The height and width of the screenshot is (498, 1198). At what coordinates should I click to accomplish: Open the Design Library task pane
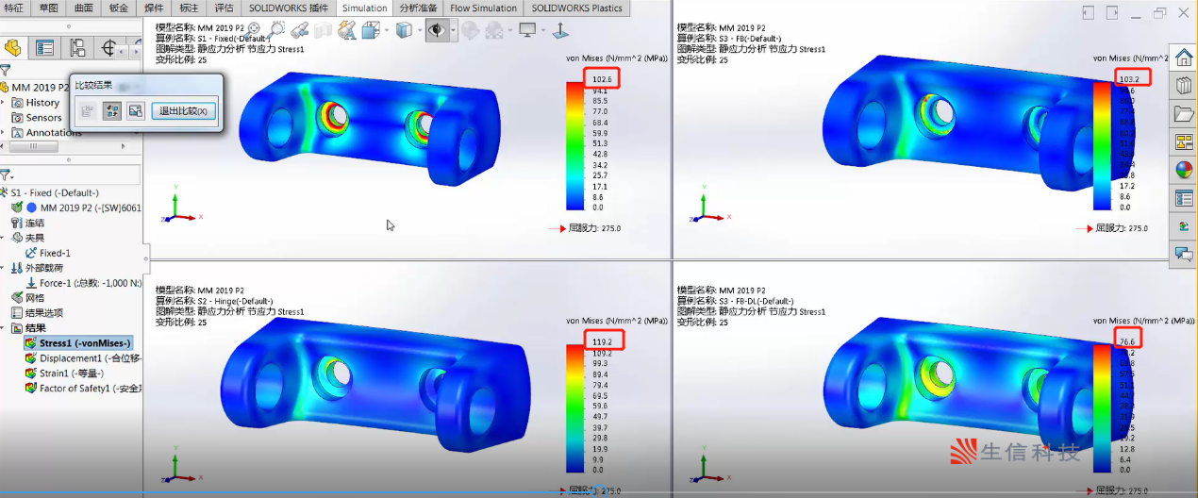(1183, 85)
